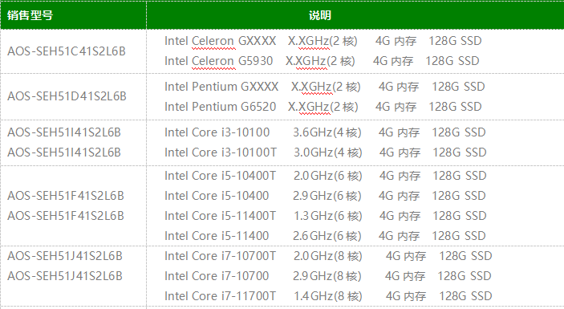Click the Intel Core i5-11400 2.6GHz line
564x309 pixels.
325,236
